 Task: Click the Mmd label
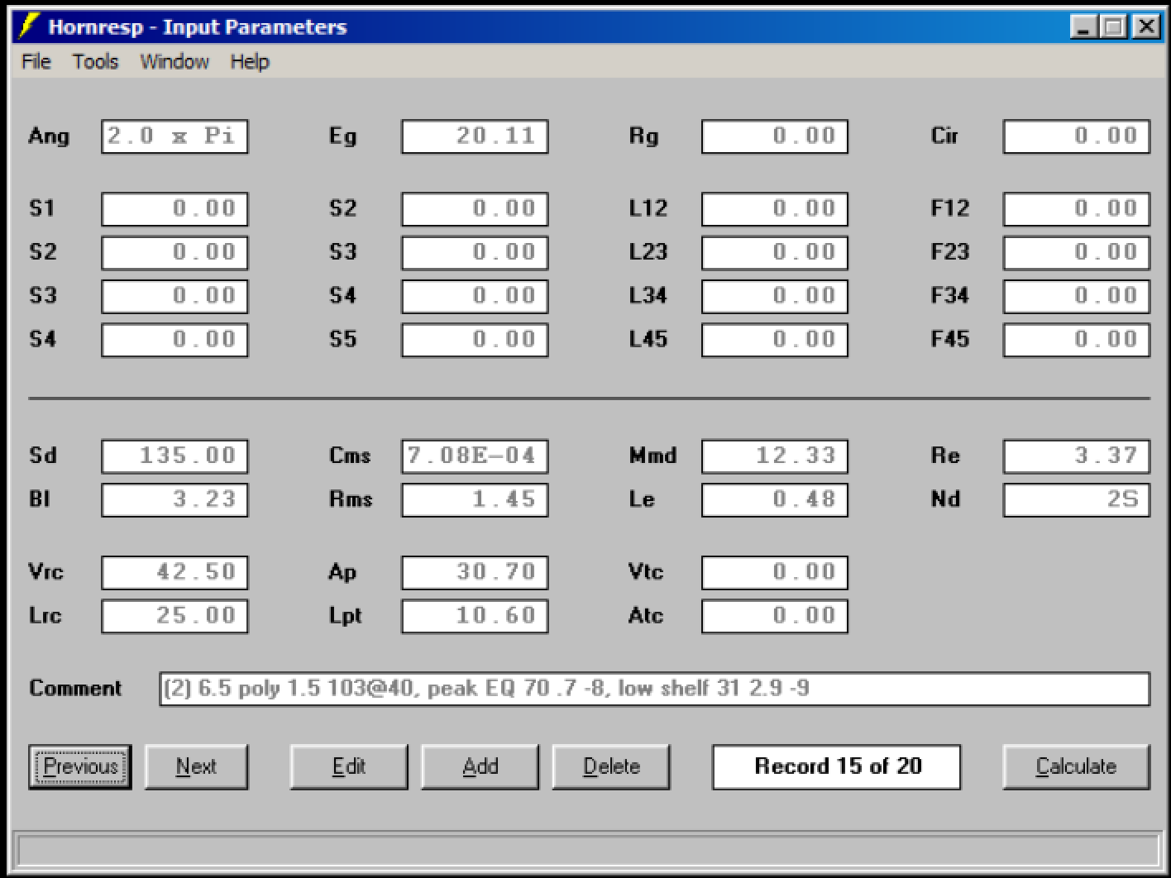[652, 456]
